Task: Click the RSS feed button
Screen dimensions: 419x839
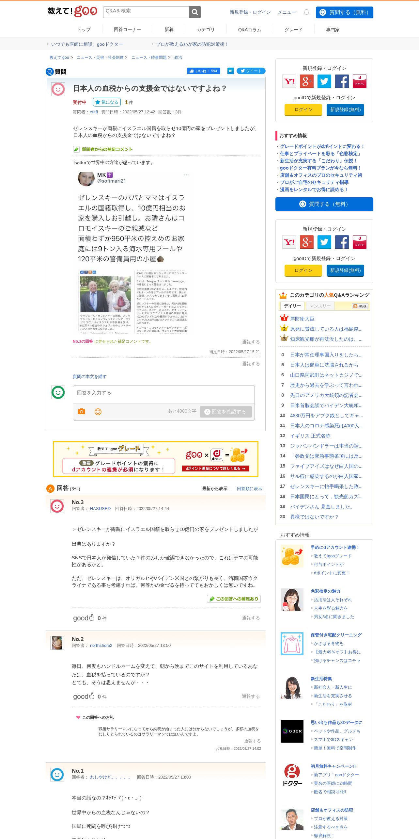Action: [360, 306]
